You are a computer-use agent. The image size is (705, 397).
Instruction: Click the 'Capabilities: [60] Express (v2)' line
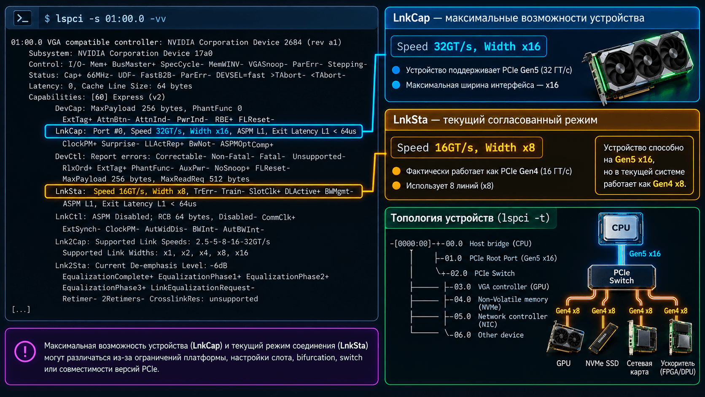(x=97, y=97)
